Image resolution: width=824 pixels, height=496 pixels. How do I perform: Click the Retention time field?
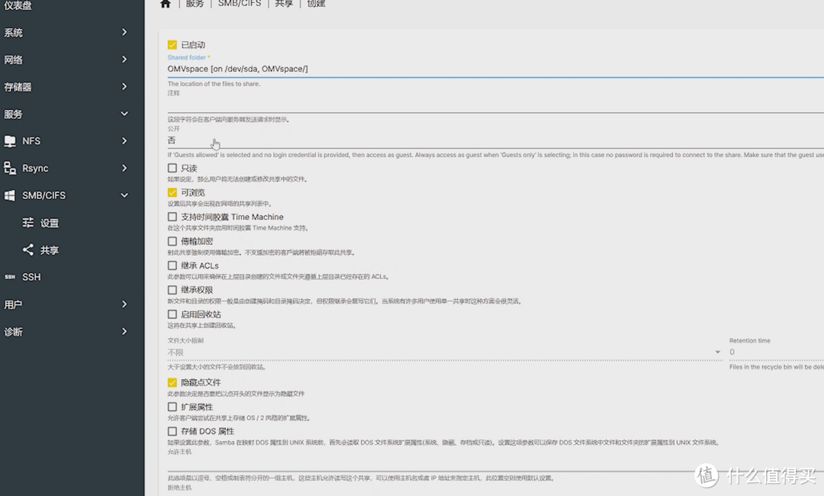[x=776, y=352]
